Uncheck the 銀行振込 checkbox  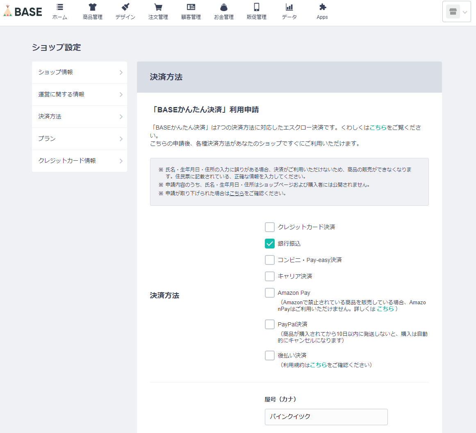[269, 244]
